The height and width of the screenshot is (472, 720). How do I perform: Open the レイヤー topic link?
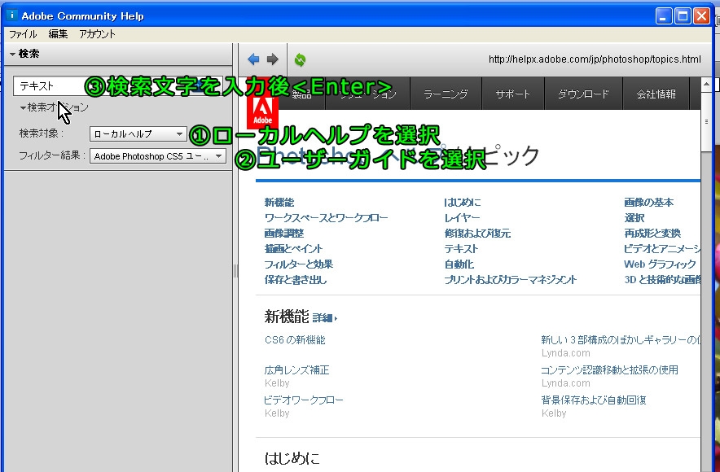point(462,218)
